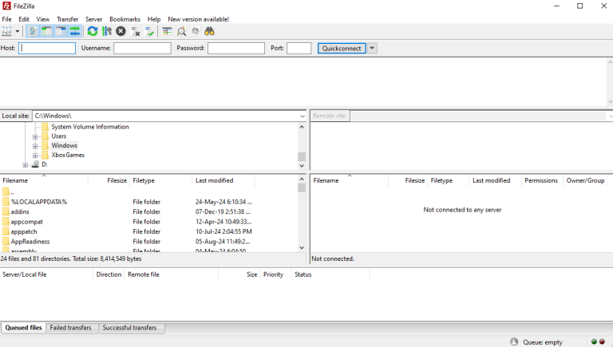Sort local files by Last modified
613x347 pixels.
click(214, 180)
